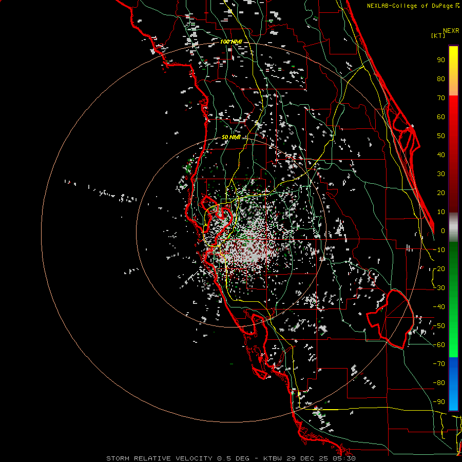Viewport: 462px width, 462px height.
Task: Click the NEXR legend title
Action: 451,31
